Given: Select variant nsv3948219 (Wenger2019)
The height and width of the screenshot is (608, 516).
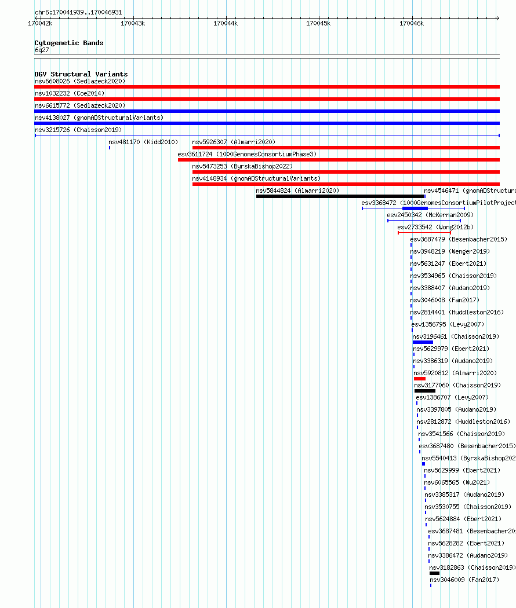Looking at the screenshot, I should coord(450,251).
